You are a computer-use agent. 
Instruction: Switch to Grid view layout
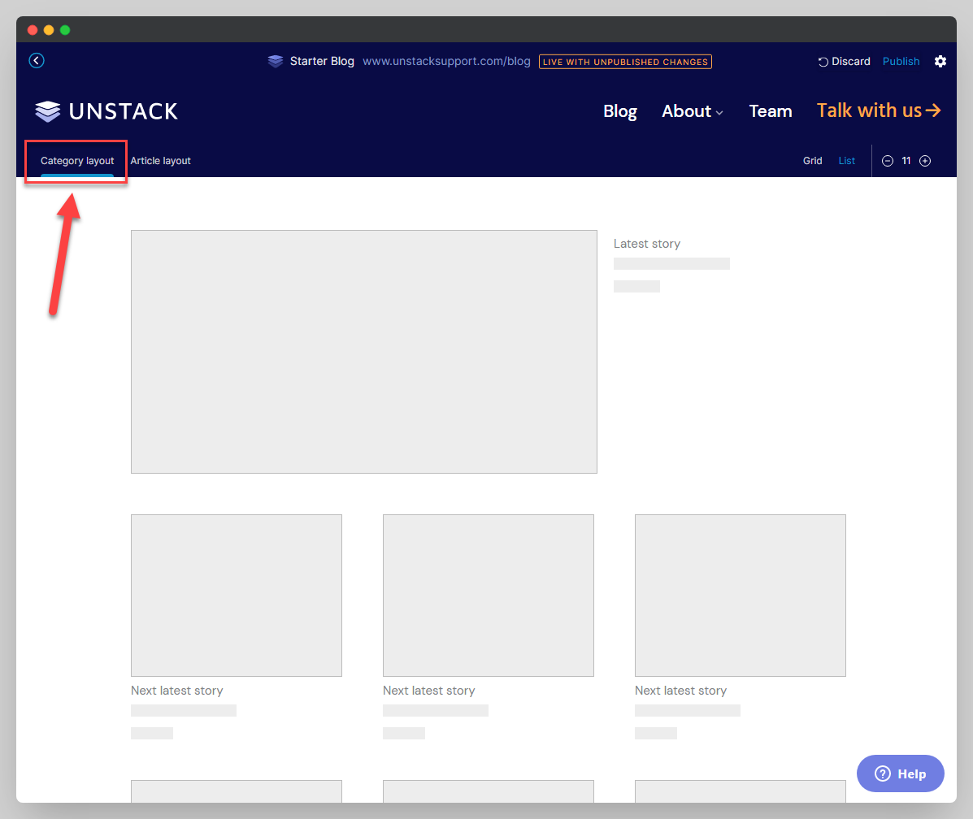813,161
